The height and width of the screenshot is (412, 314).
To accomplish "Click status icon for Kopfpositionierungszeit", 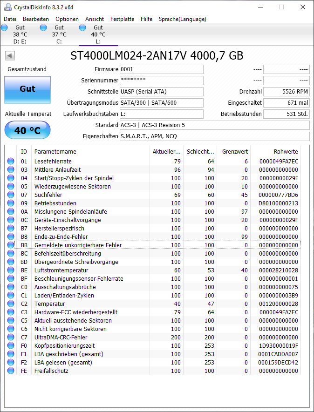I will tap(11, 346).
